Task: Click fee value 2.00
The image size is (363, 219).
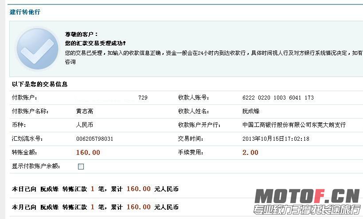Action: [250, 153]
